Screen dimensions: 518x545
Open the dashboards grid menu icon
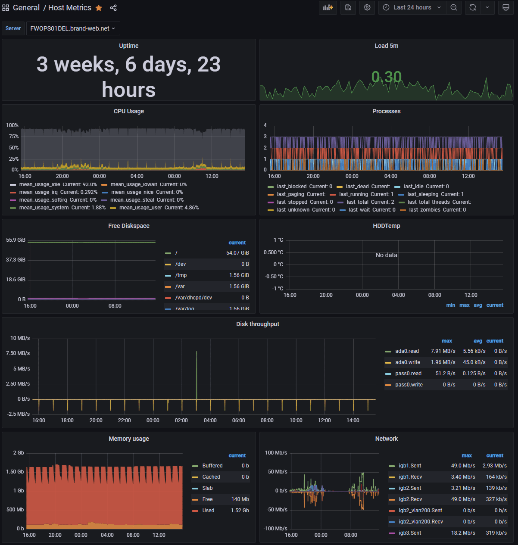tap(6, 8)
